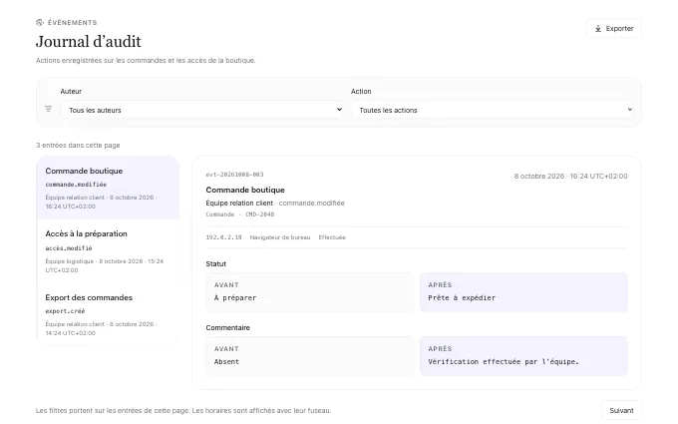Image resolution: width=678 pixels, height=424 pixels.
Task: Click the IP address 192.0.2.18
Action: click(223, 237)
